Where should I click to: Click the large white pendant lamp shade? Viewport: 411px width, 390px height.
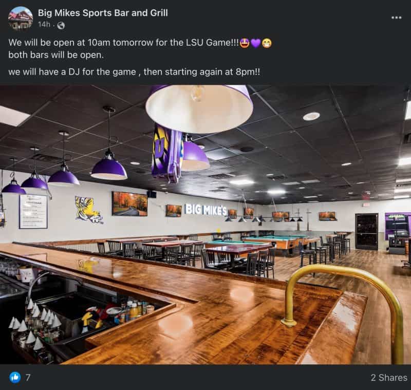coord(199,109)
